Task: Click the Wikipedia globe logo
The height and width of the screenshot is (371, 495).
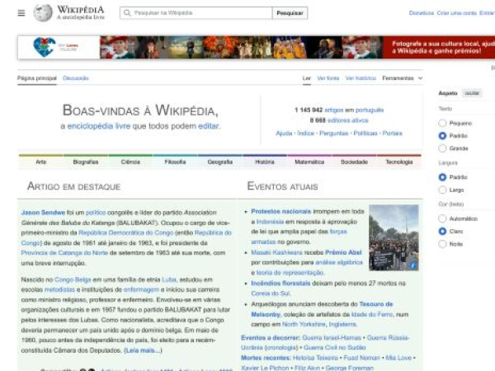Action: (x=43, y=13)
